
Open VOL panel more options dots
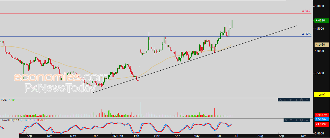(x=307, y=100)
